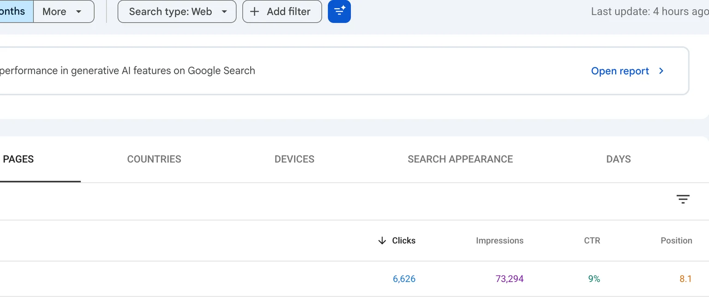
Task: Click the 8.1 position value
Action: pyautogui.click(x=685, y=279)
